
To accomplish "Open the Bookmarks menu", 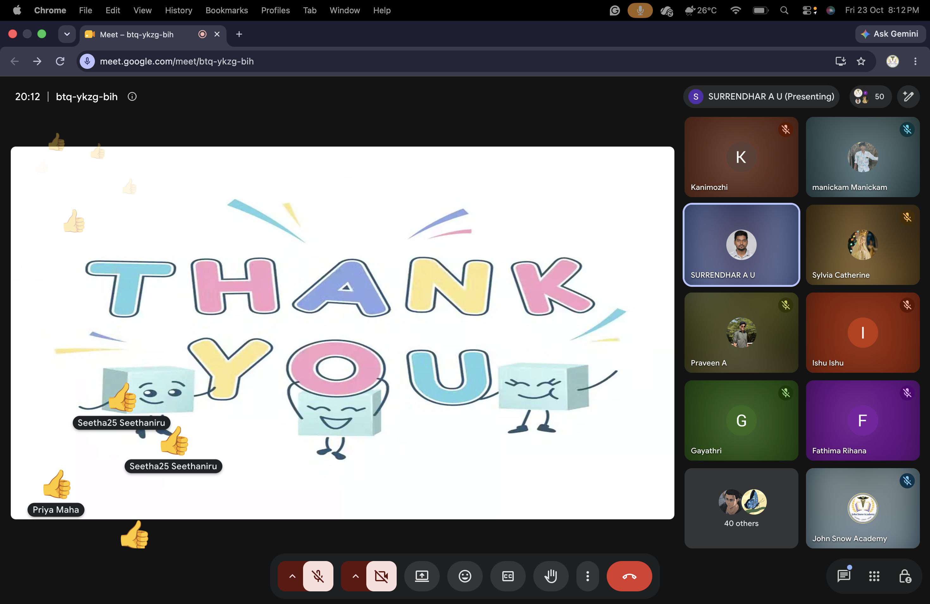I will click(x=226, y=10).
